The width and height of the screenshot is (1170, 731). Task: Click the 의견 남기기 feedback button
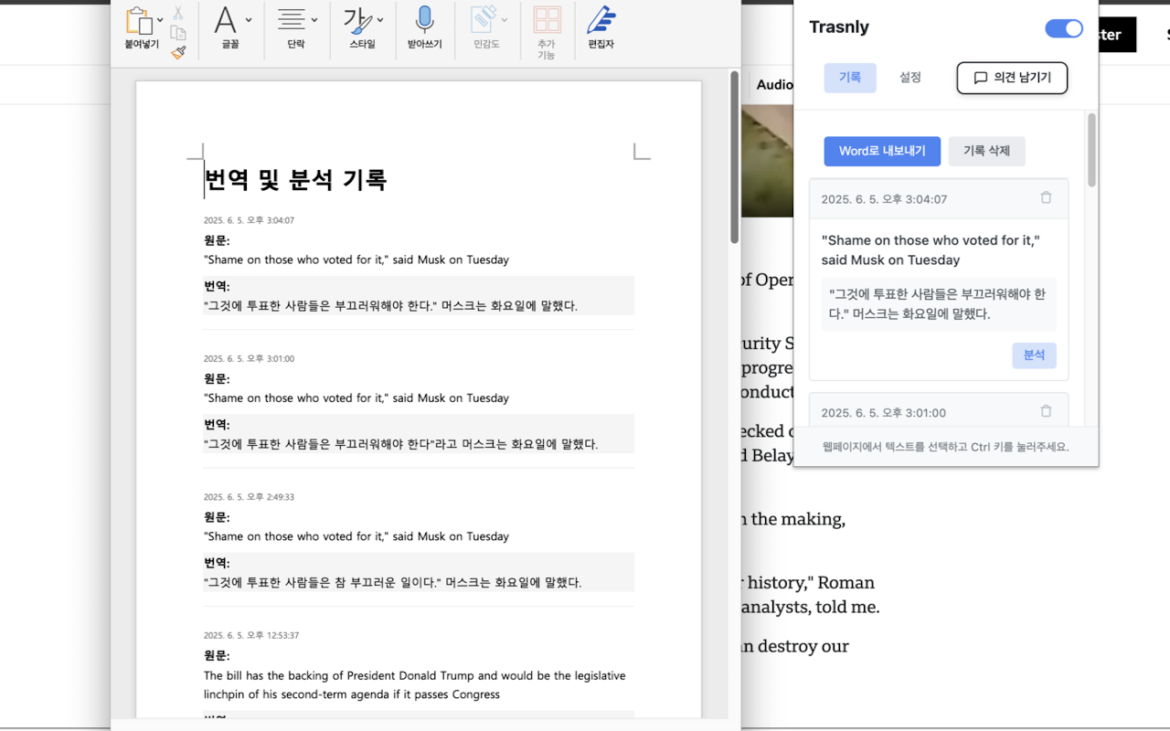tap(1012, 78)
